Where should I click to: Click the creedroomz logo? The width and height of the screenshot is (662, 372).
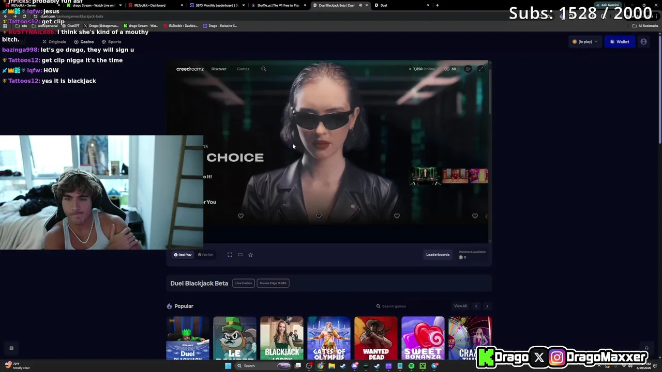coord(190,69)
